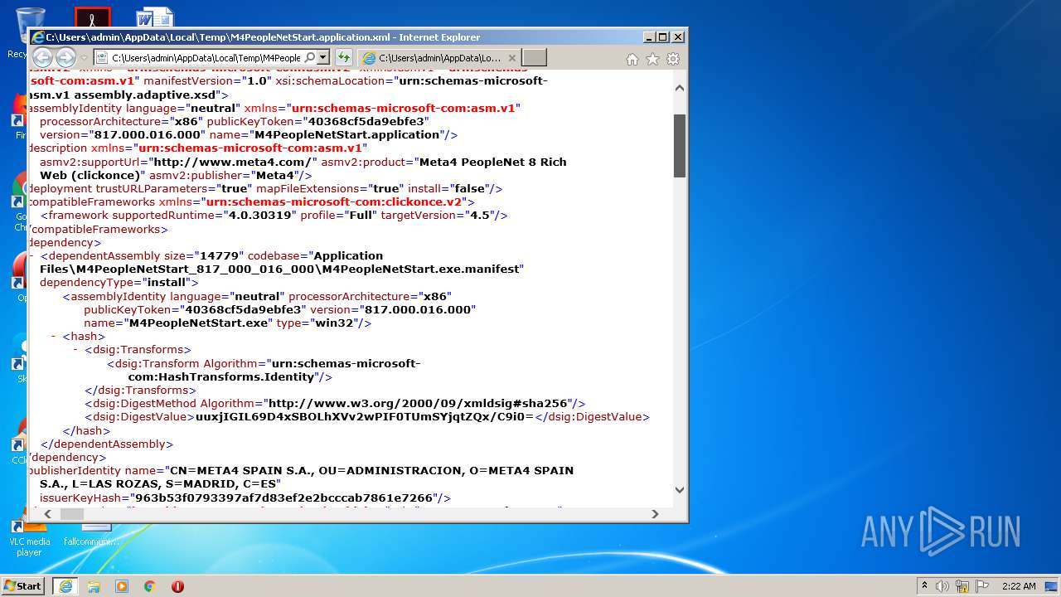Viewport: 1061px width, 597px height.
Task: Select the C:\Users\admin\AppData\Lo... tab
Action: tap(439, 58)
